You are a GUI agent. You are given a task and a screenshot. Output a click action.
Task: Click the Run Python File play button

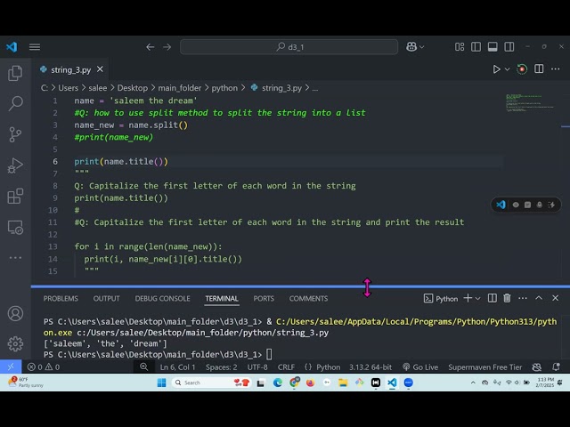497,69
